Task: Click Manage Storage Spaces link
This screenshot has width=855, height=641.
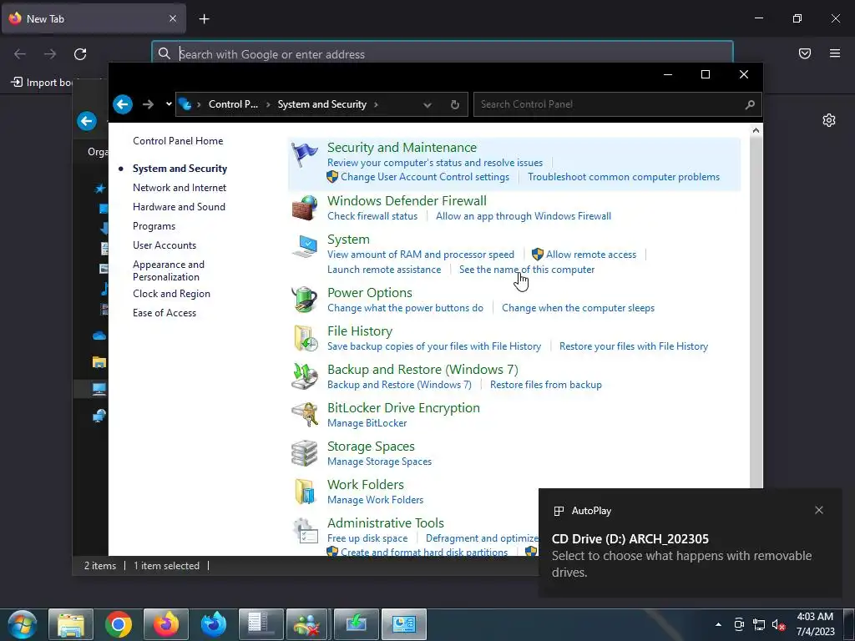Action: coord(380,462)
